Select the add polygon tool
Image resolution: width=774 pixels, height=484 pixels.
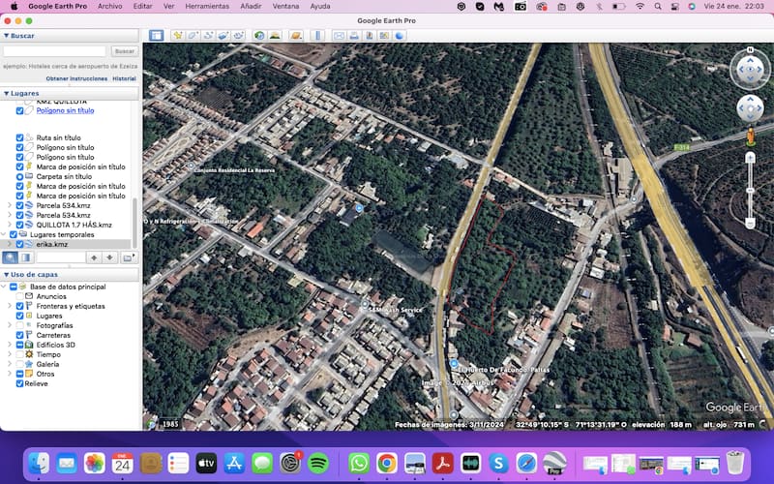pos(193,36)
